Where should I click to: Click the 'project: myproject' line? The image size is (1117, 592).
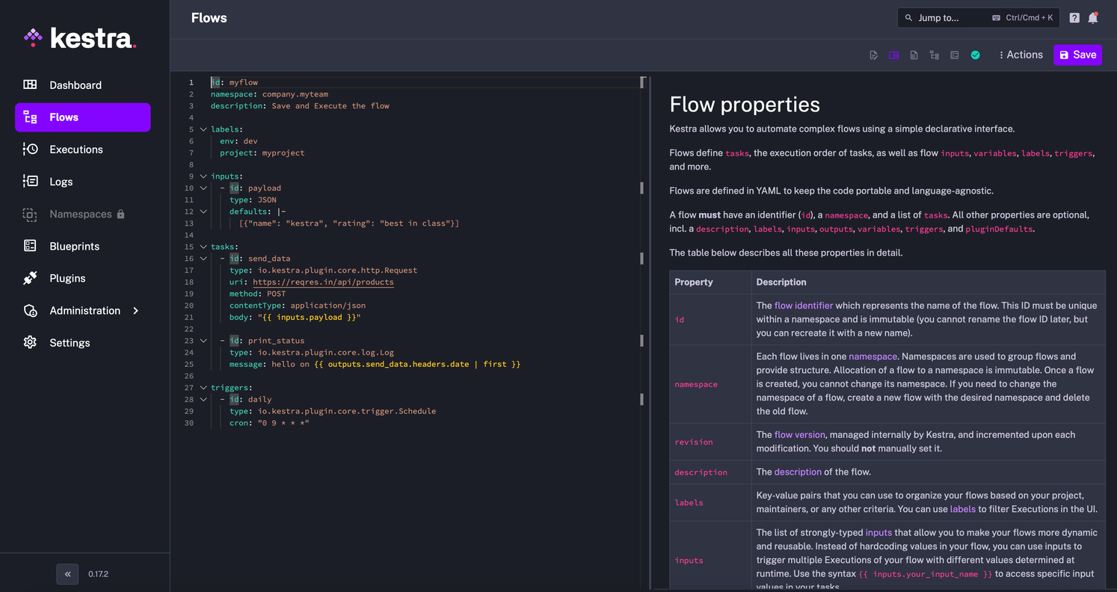tap(262, 152)
